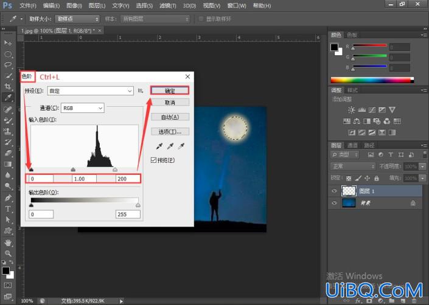Click the output level field showing 255
Screen dimensions: 429x305
point(128,214)
